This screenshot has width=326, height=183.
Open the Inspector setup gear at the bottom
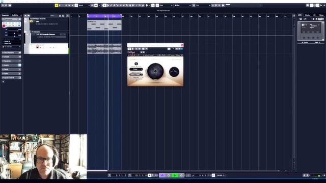(3, 82)
